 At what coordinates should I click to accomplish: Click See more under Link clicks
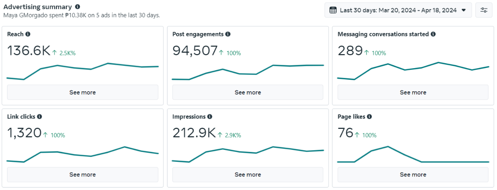click(82, 175)
